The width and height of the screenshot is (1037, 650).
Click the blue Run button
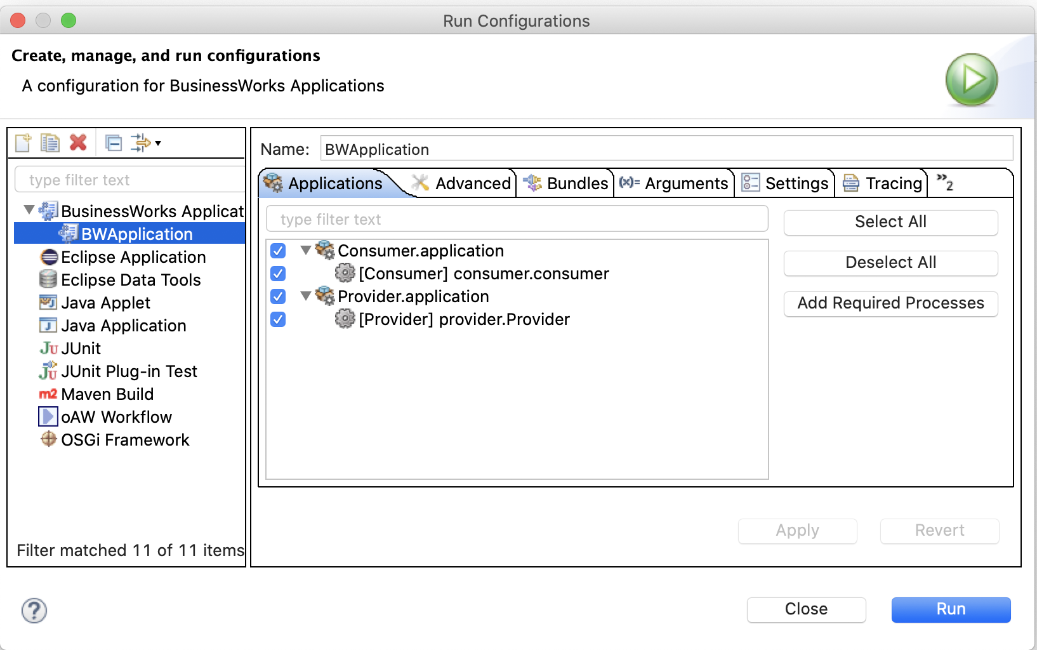coord(951,609)
